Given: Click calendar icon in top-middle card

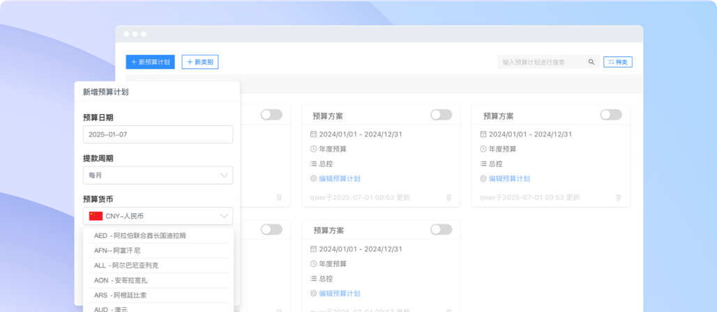Looking at the screenshot, I should pos(313,134).
